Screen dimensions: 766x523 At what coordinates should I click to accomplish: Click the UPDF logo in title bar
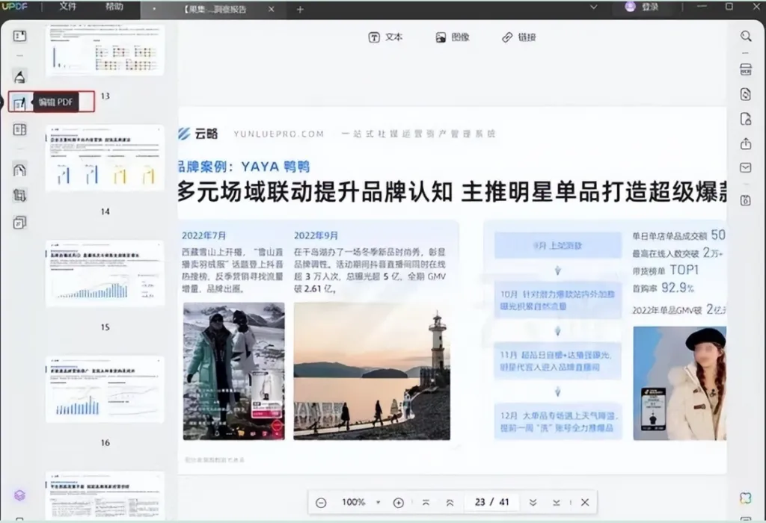[x=15, y=7]
